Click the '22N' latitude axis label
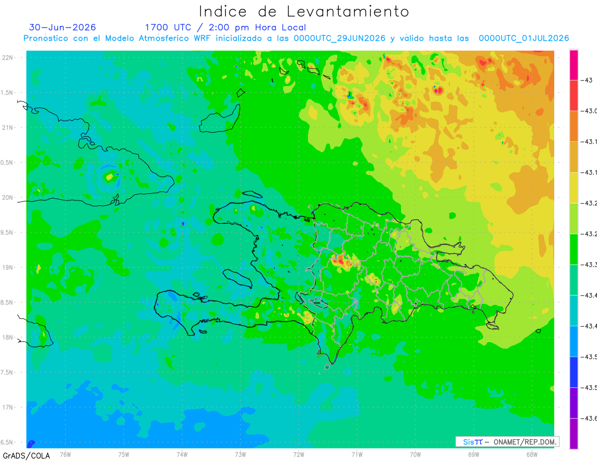Image resolution: width=597 pixels, height=461 pixels. (x=8, y=58)
